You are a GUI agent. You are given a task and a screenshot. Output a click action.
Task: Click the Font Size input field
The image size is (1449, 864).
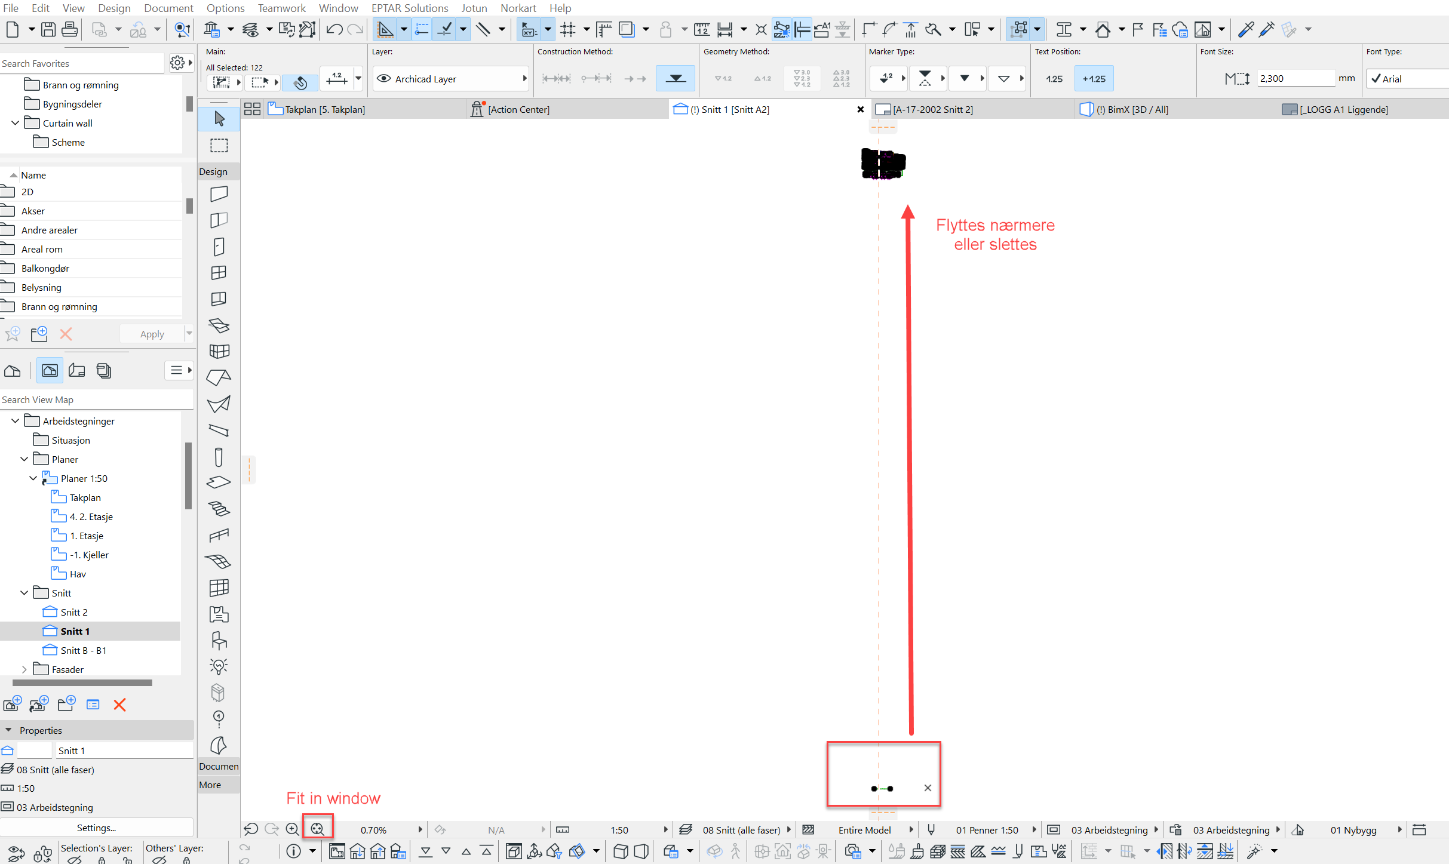(1295, 79)
